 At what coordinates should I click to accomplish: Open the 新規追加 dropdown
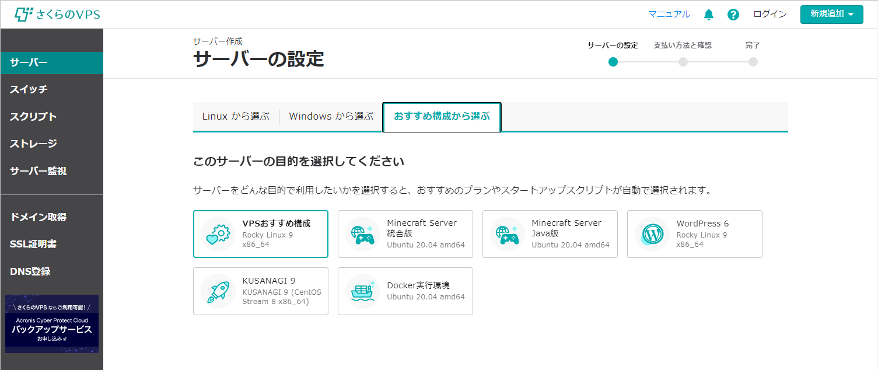tap(832, 15)
